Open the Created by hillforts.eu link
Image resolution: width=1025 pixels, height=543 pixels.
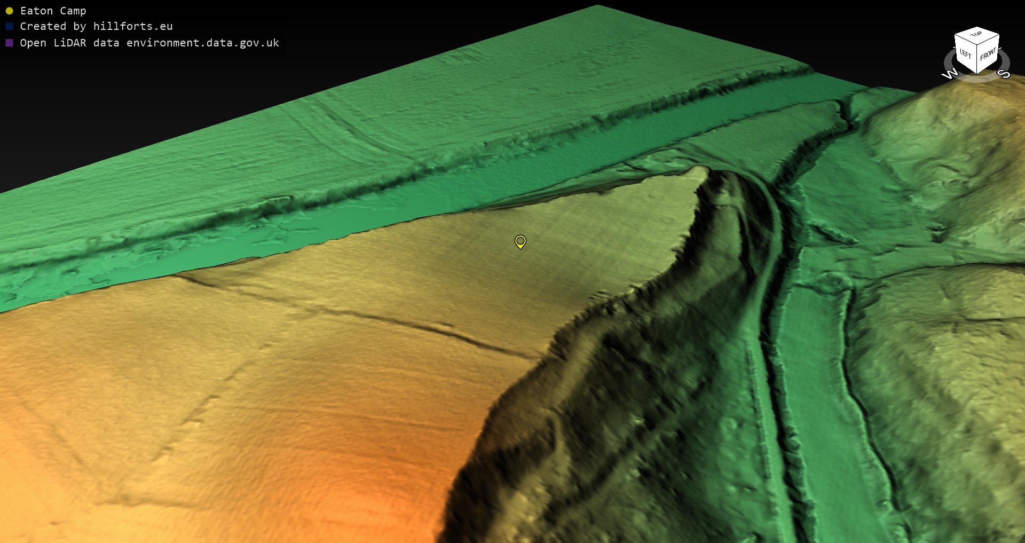pyautogui.click(x=96, y=26)
